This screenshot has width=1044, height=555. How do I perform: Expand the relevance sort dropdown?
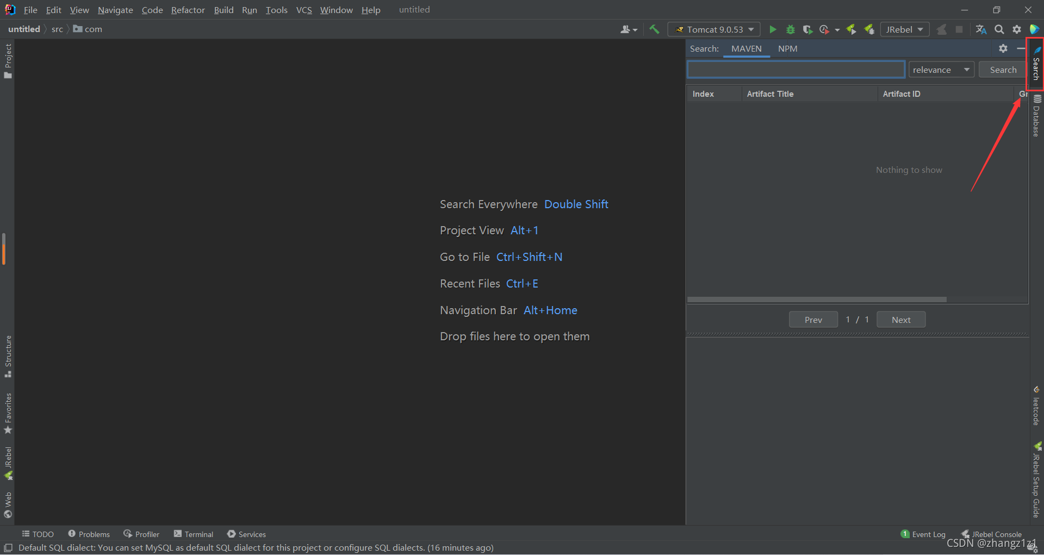tap(941, 70)
